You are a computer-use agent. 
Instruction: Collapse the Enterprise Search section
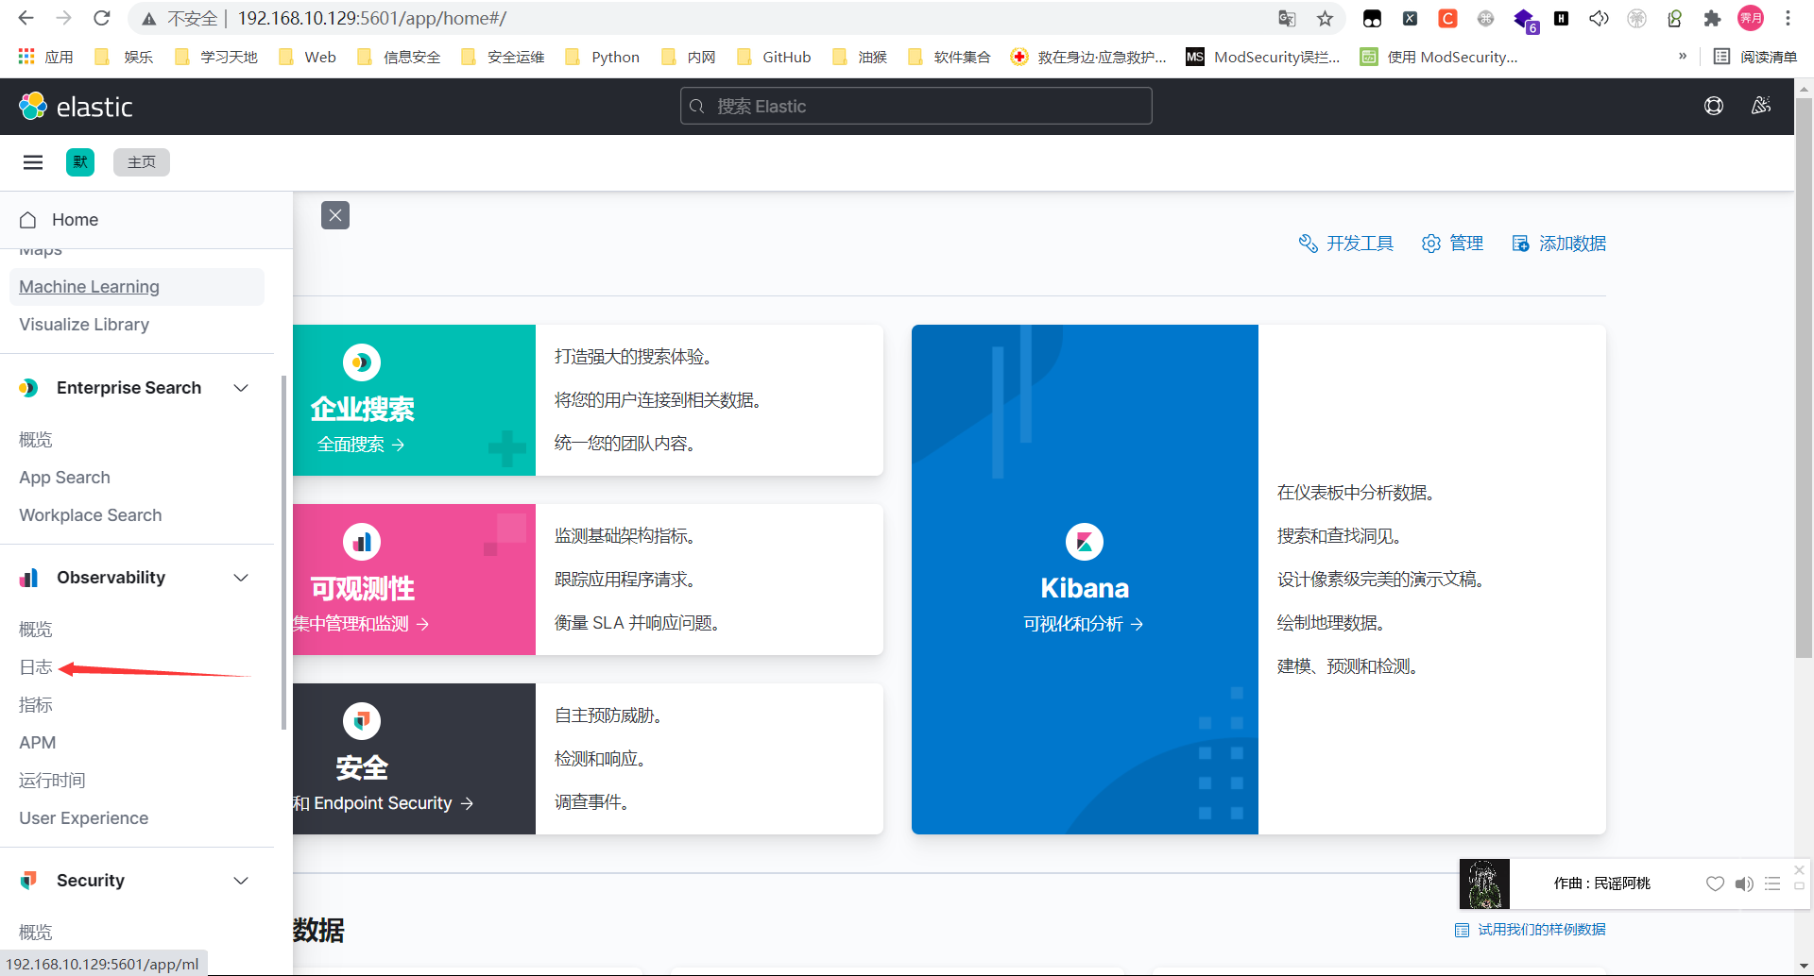click(x=241, y=388)
